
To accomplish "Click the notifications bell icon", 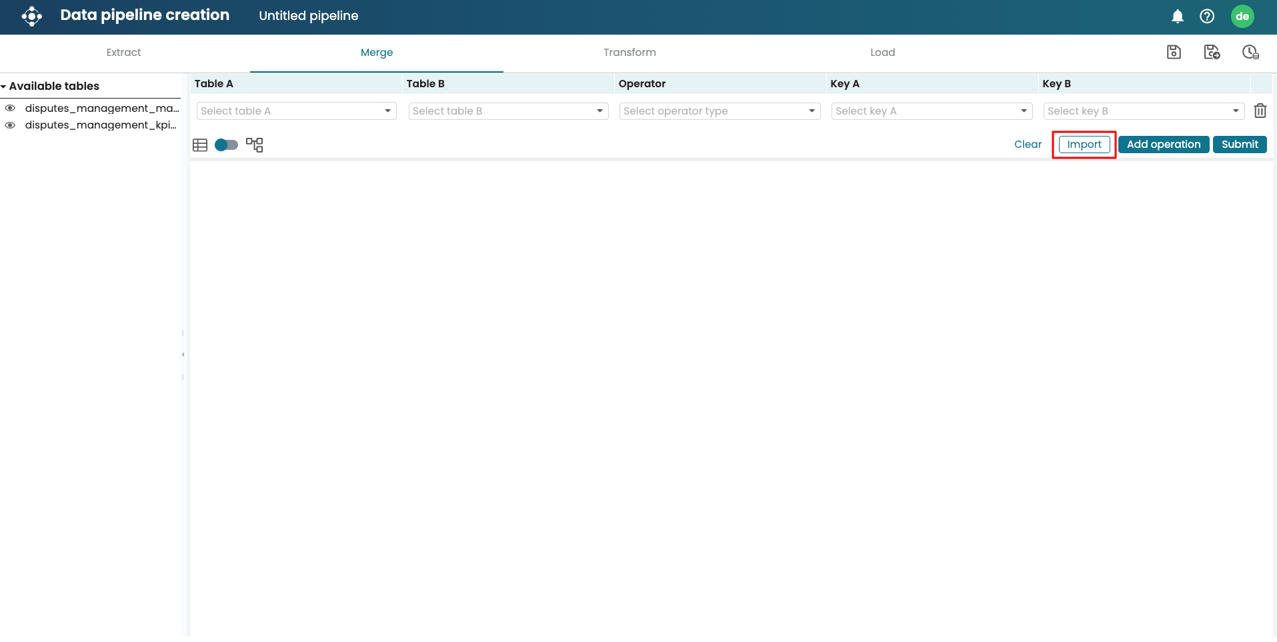I will (x=1178, y=17).
